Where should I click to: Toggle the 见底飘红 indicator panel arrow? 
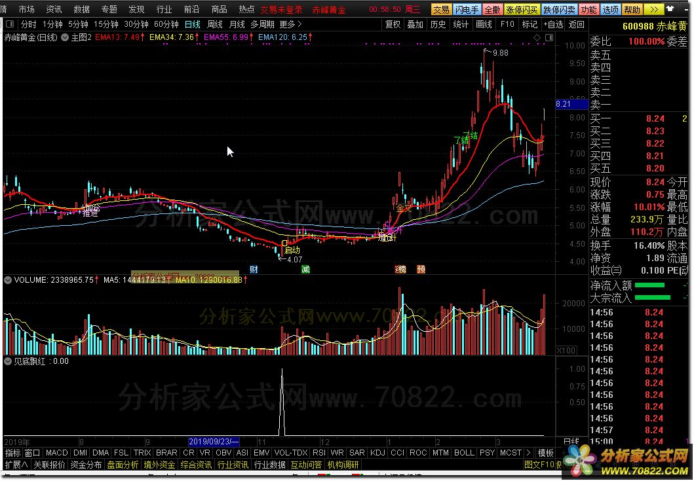pyautogui.click(x=8, y=361)
